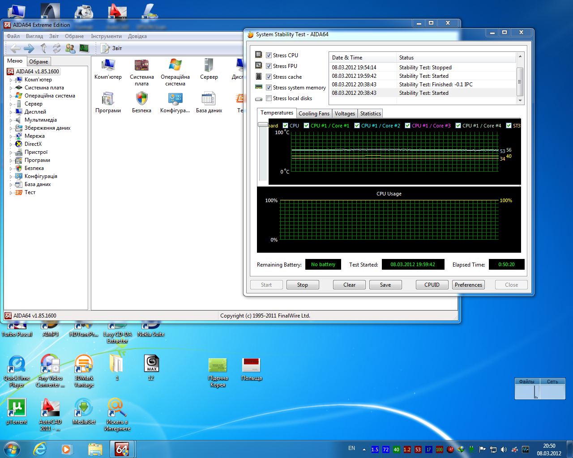573x458 pixels.
Task: Open the Операційна система icon in main pane
Action: coord(175,73)
